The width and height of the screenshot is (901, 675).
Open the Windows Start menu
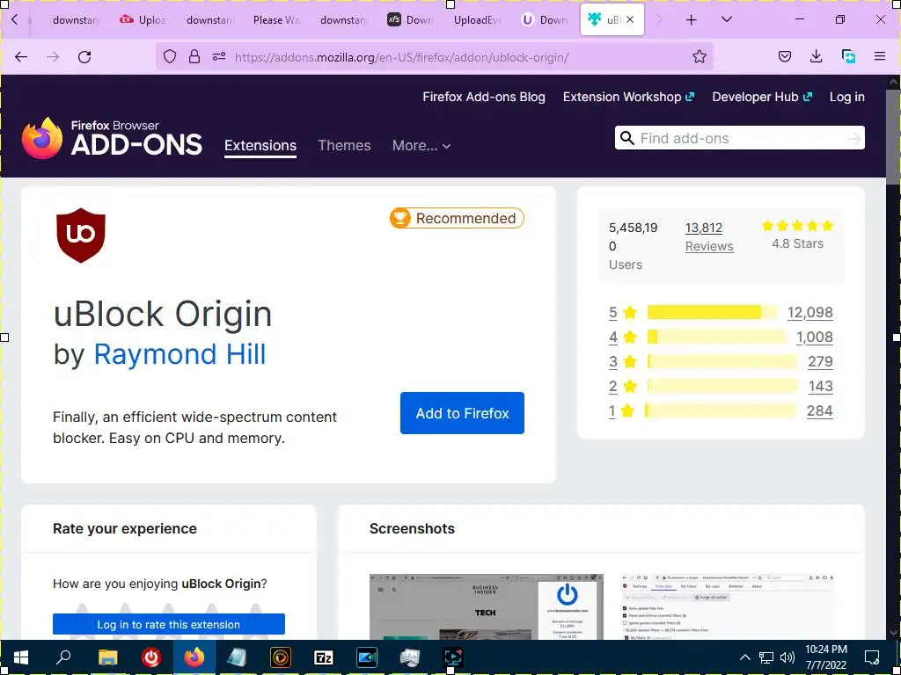[x=21, y=657]
